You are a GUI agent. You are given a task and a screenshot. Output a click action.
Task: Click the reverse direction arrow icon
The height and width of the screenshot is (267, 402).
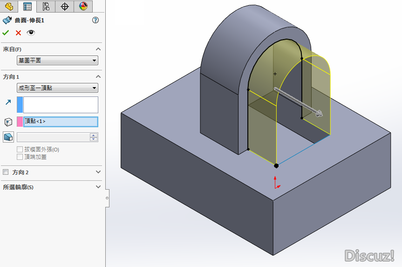pyautogui.click(x=8, y=103)
